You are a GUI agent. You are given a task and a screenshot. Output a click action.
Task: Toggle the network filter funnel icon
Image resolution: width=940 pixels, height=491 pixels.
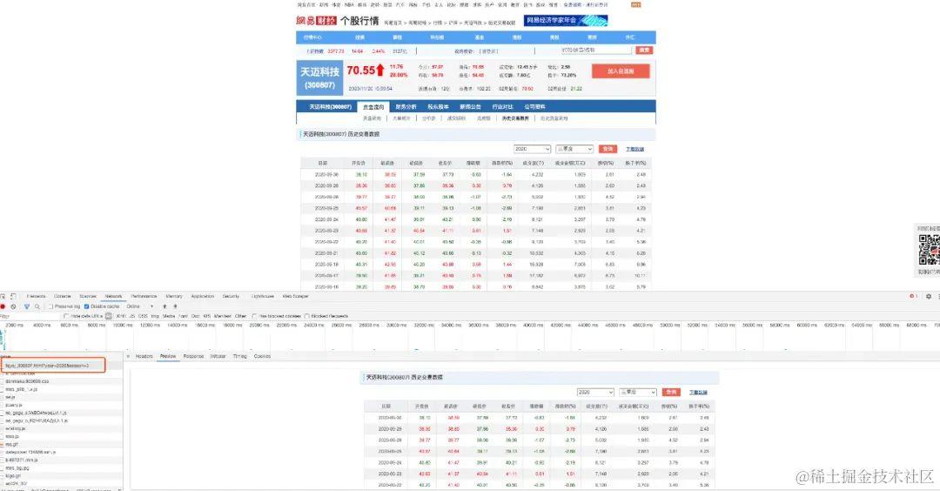pos(26,306)
